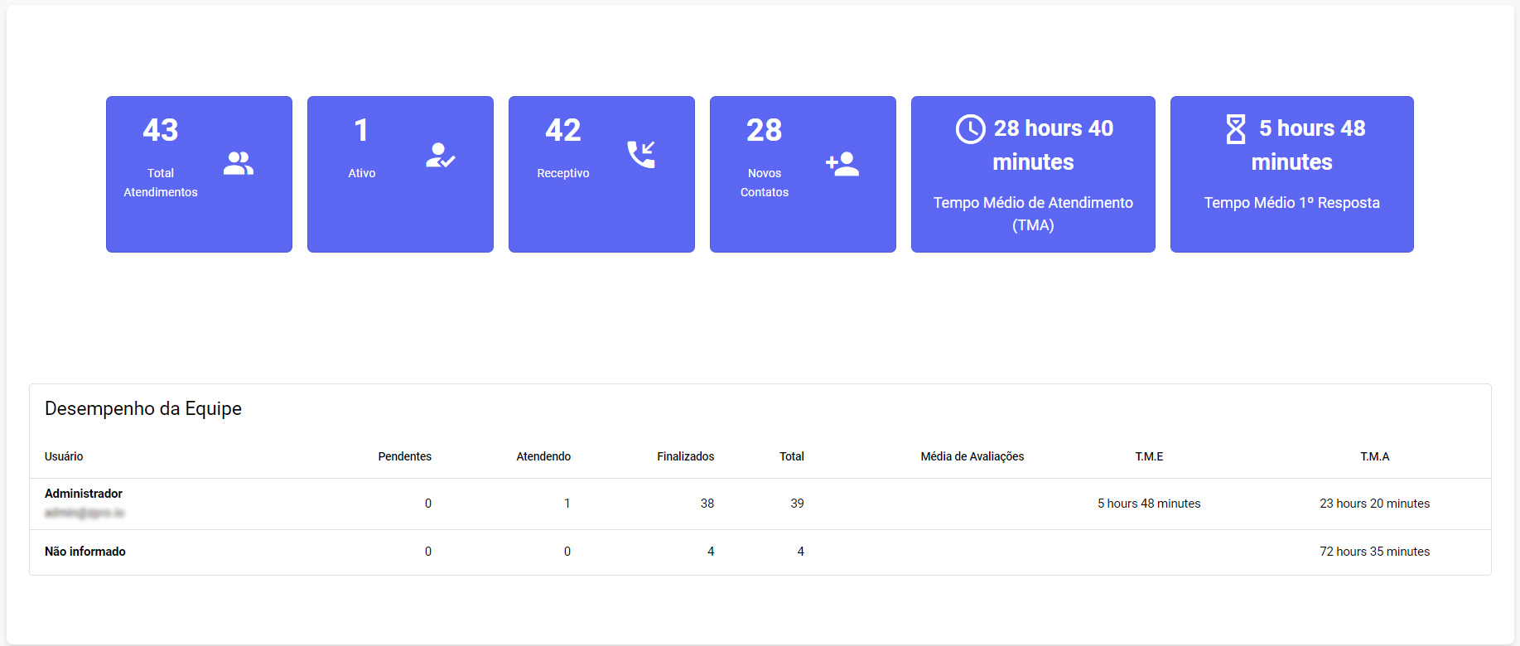Click the Total Atendimentos people icon

(239, 163)
